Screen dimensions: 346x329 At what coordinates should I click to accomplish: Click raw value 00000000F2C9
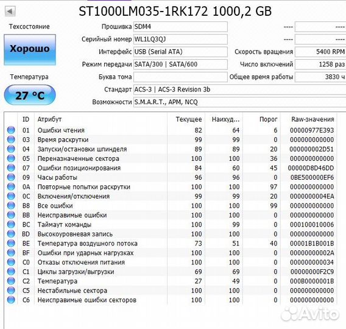pyautogui.click(x=312, y=272)
